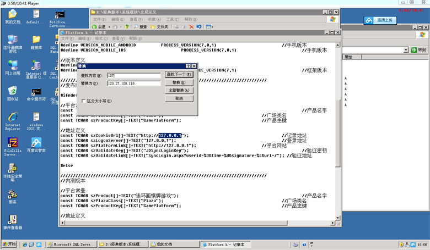Click the 查找下一个 button
This screenshot has height=250, width=430.
click(179, 74)
